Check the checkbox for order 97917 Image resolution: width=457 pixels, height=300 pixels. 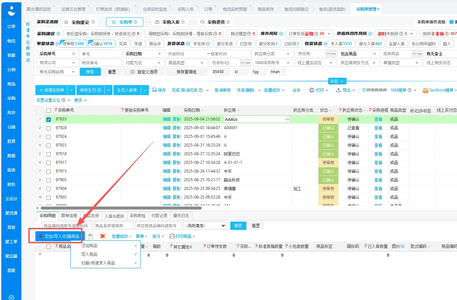(x=48, y=163)
